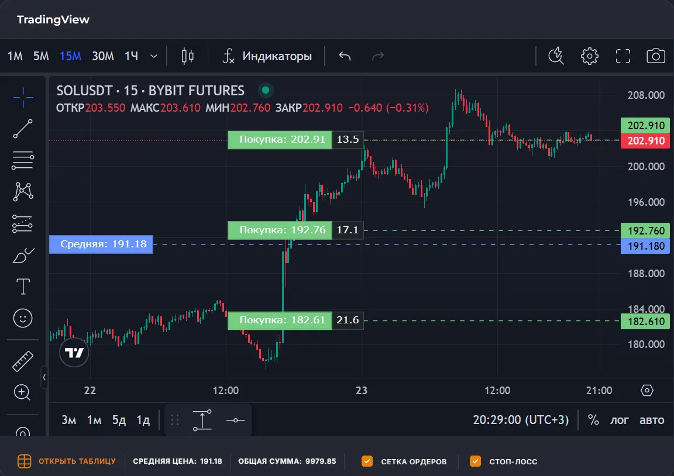The height and width of the screenshot is (476, 674).
Task: Toggle the Стоп-лосс checkbox
Action: pyautogui.click(x=475, y=461)
